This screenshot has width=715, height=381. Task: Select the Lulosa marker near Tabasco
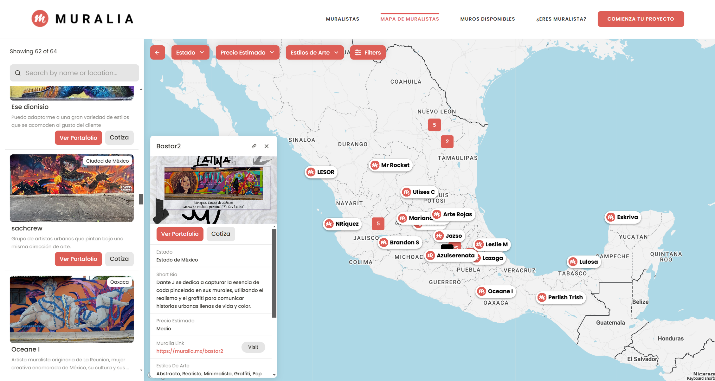583,262
